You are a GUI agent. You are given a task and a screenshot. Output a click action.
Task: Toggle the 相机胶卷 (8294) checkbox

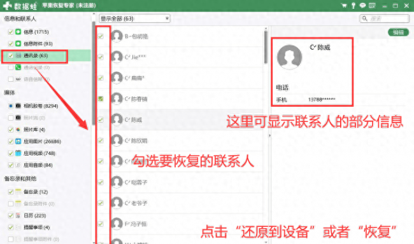(x=11, y=106)
